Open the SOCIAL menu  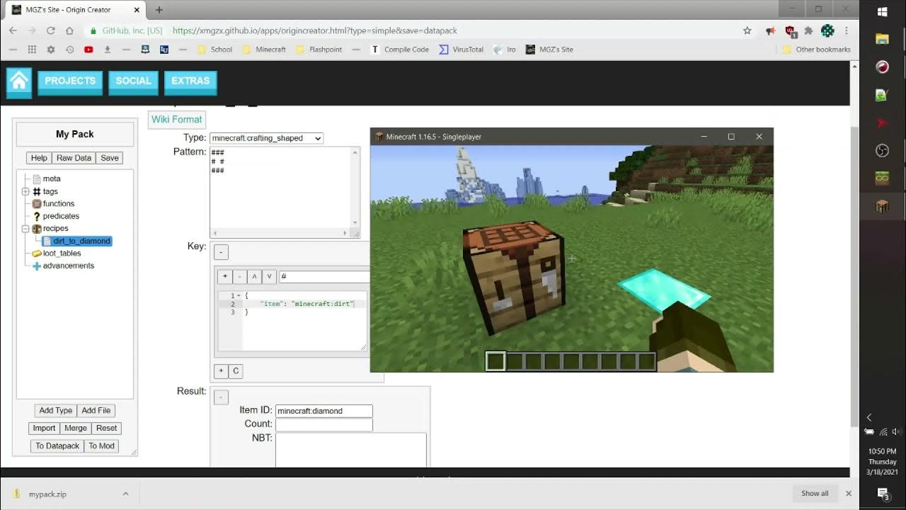tap(134, 81)
